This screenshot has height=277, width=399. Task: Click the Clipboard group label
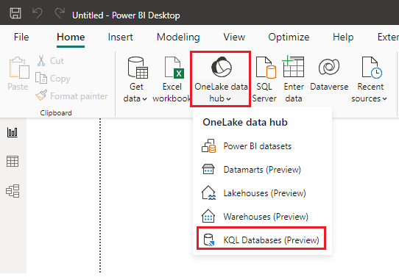[x=56, y=113]
